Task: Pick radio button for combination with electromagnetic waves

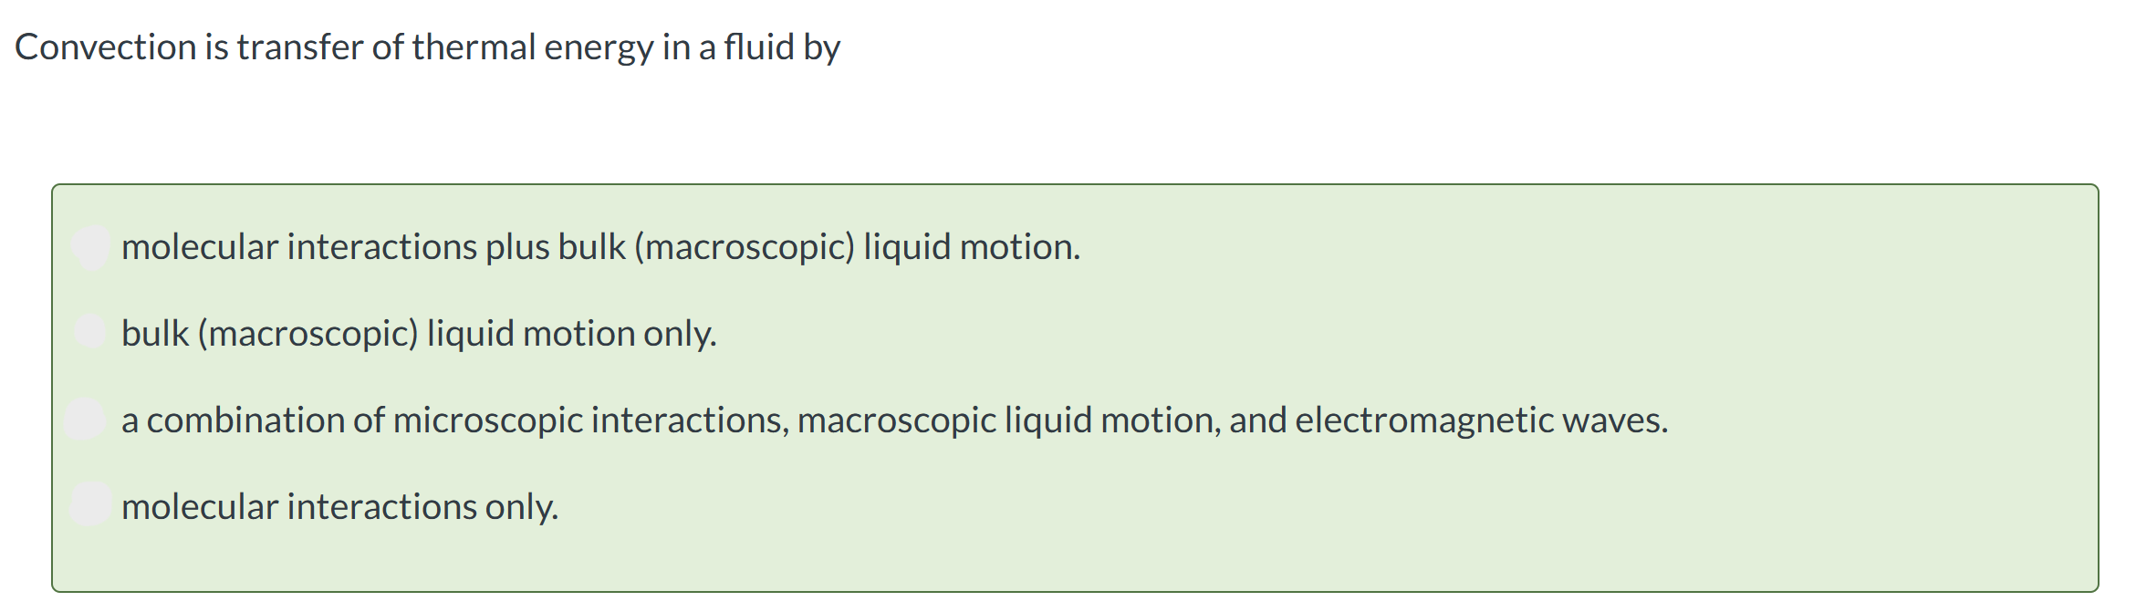Action: tap(87, 419)
